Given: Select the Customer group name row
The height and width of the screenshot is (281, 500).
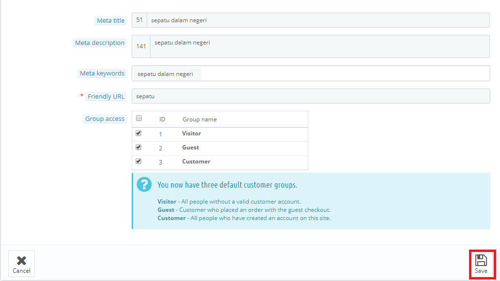Looking at the screenshot, I should click(196, 162).
